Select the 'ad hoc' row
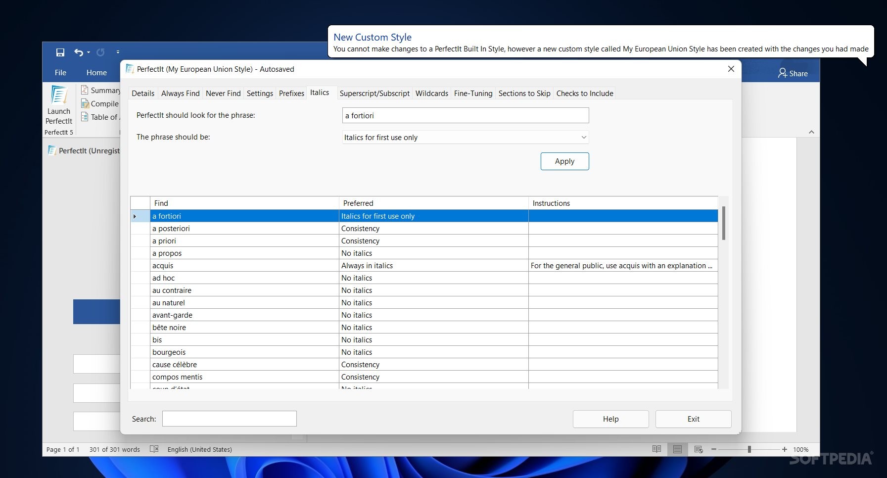This screenshot has height=478, width=887. click(x=424, y=278)
